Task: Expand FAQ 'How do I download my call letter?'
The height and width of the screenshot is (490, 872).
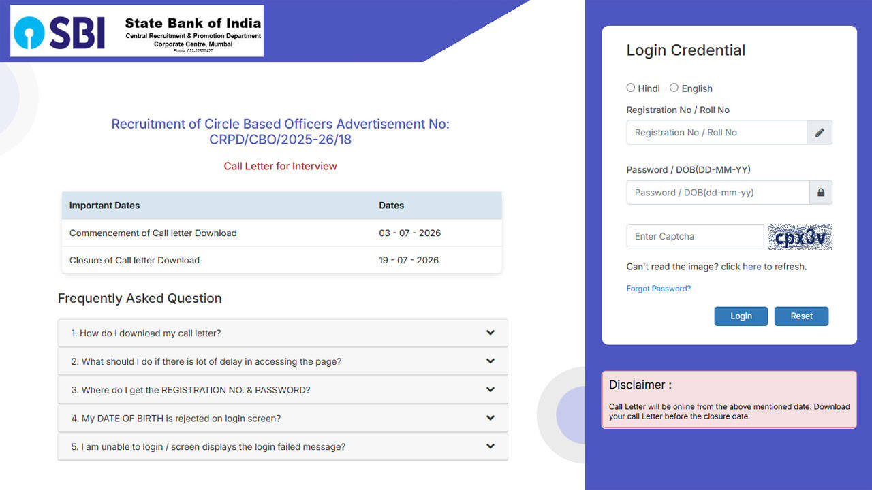Action: 283,333
